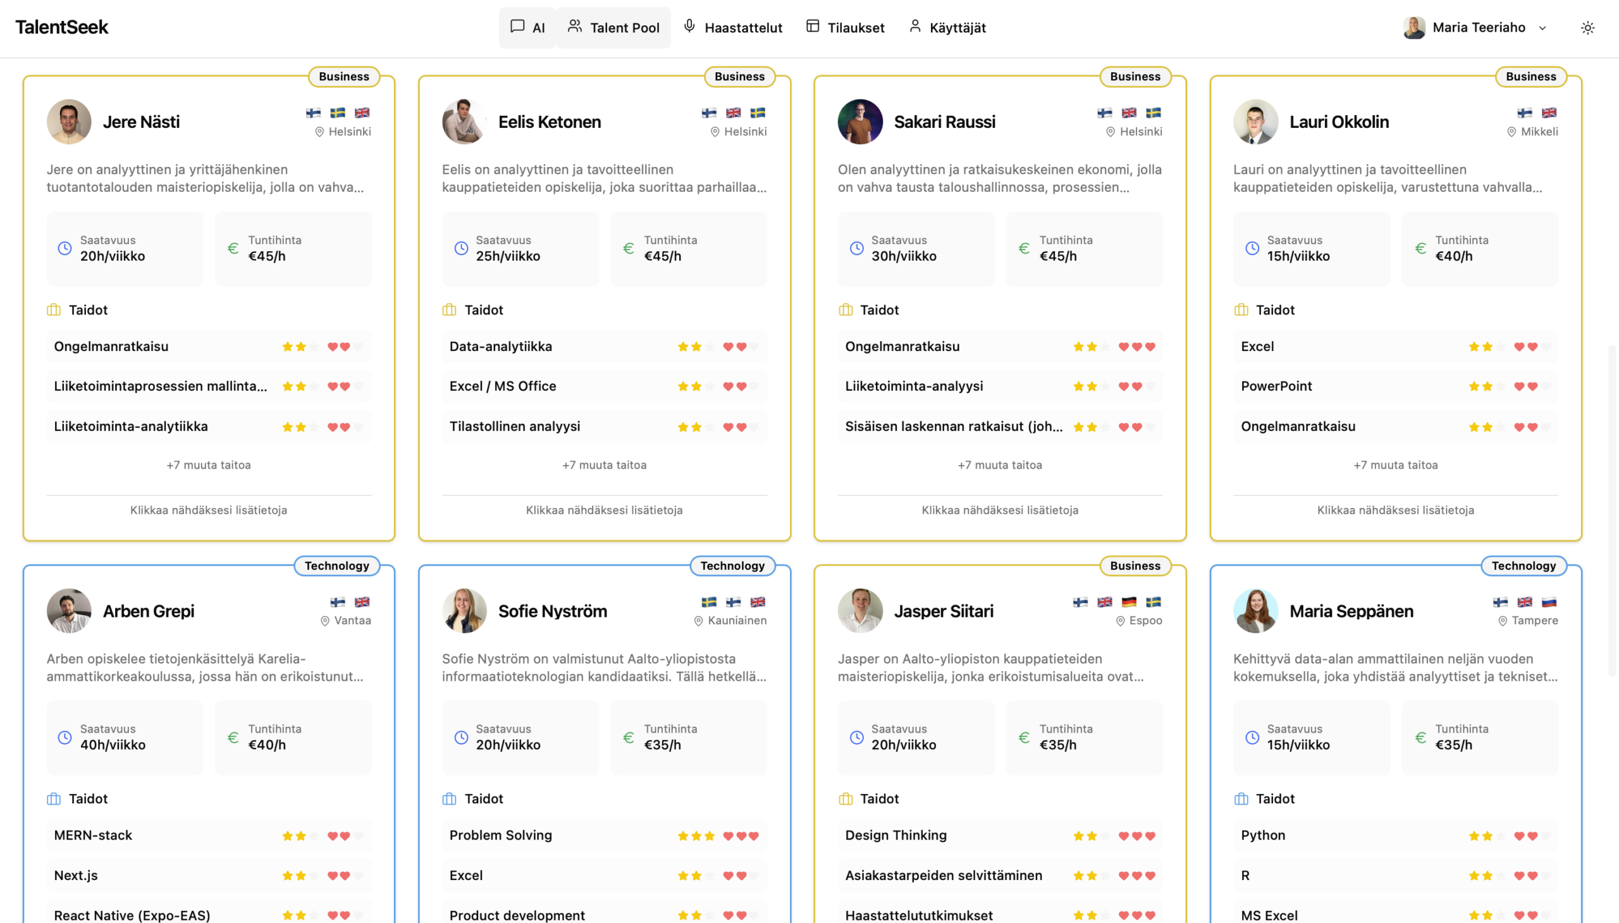The height and width of the screenshot is (923, 1619).
Task: Open the Tilaukset page
Action: pyautogui.click(x=846, y=27)
